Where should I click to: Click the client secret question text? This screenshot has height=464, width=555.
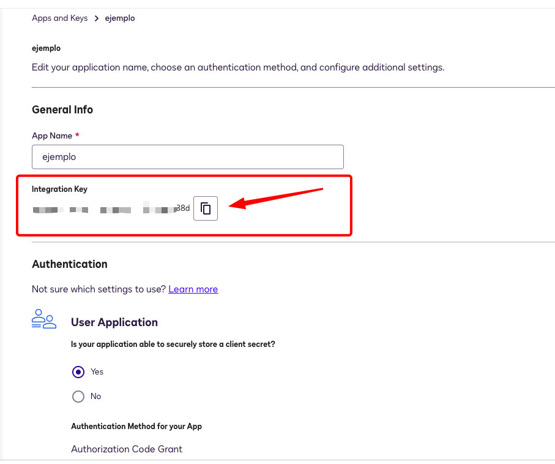[173, 344]
